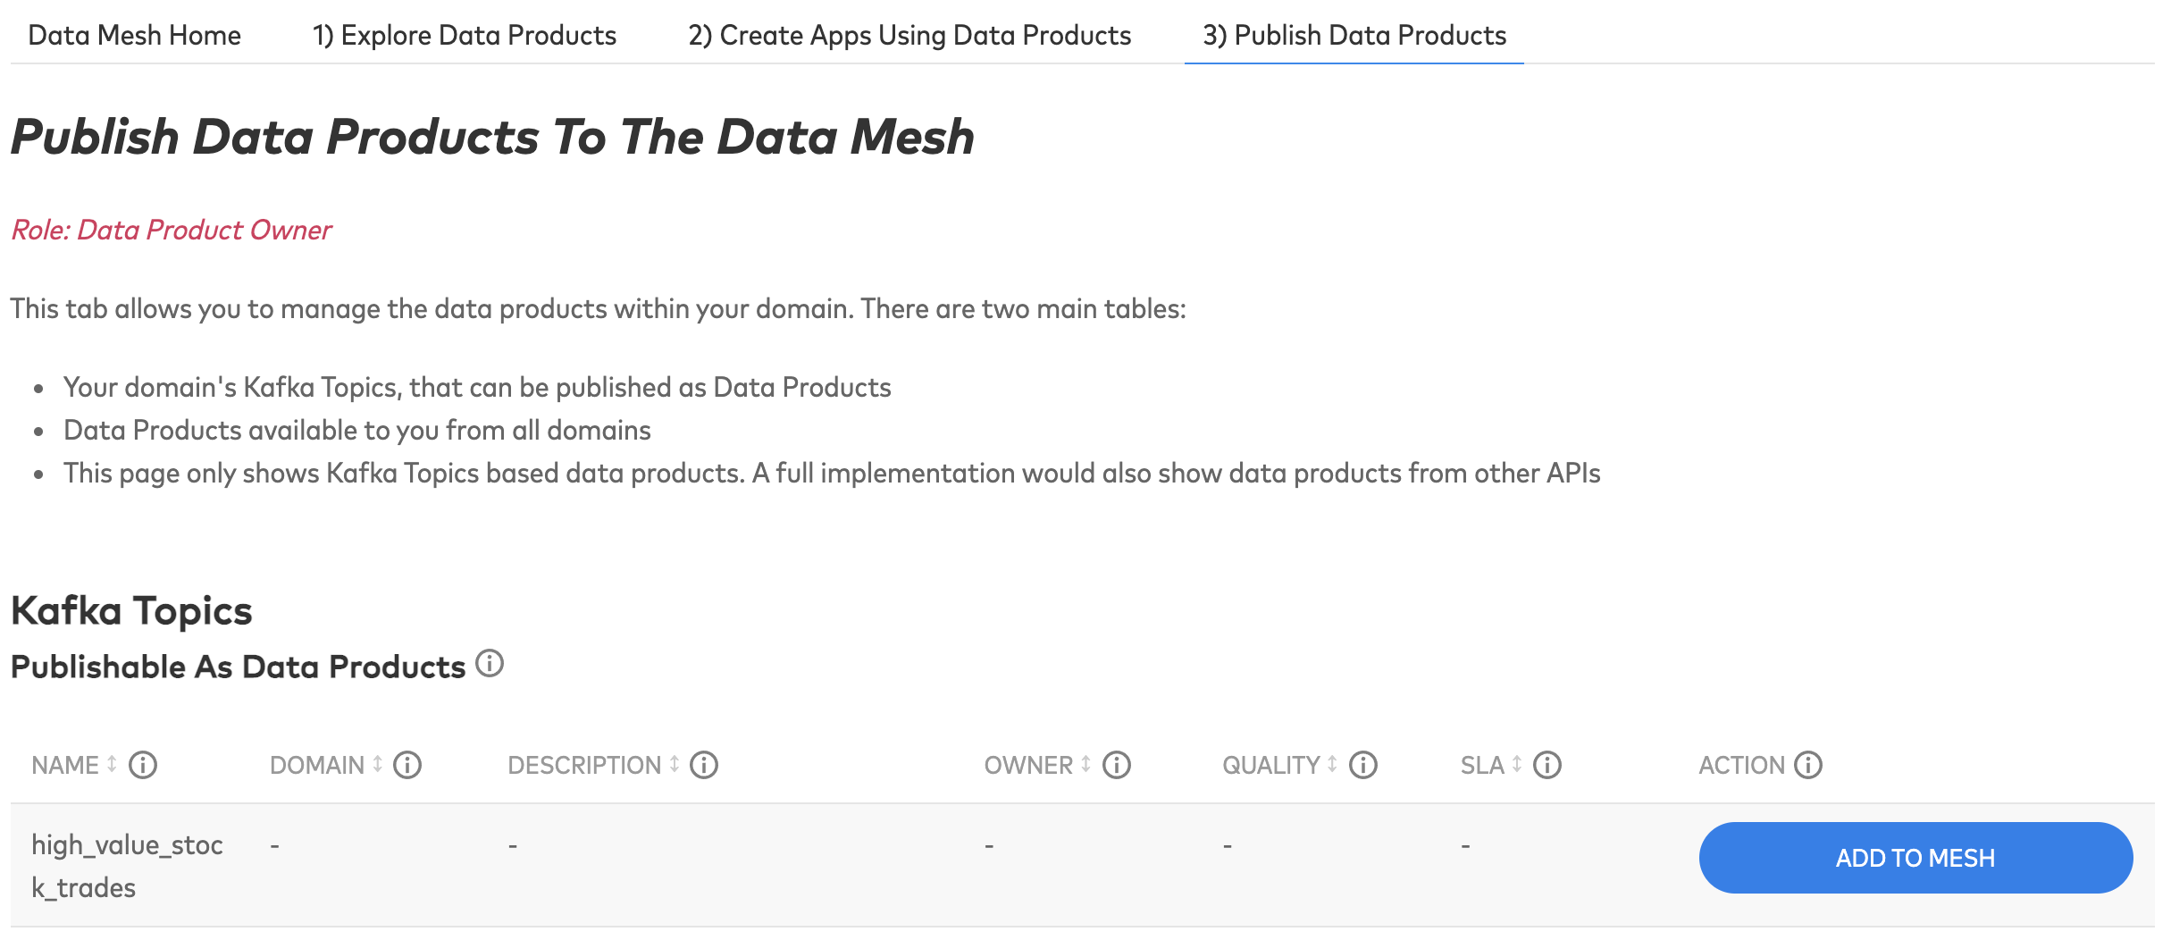Click the DESCRIPTION column info icon
2171x940 pixels.
pos(704,766)
